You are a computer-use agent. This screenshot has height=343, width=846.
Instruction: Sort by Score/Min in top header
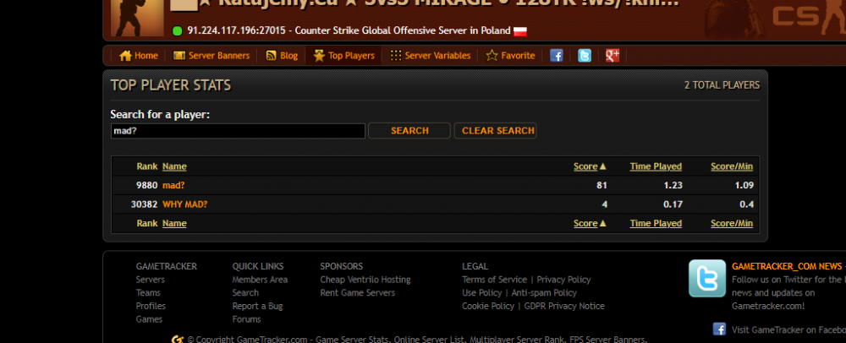point(732,166)
